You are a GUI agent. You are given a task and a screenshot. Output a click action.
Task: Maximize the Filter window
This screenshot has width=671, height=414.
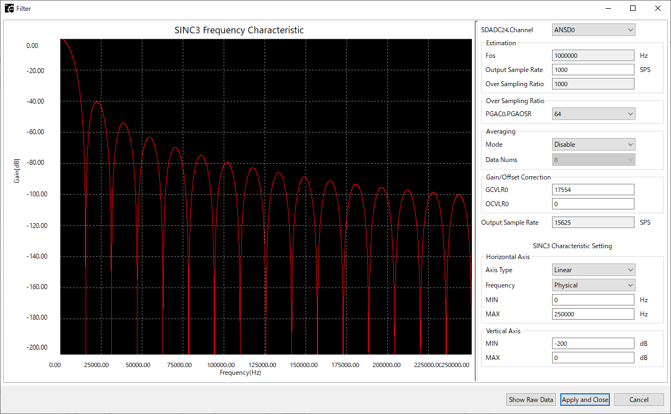[633, 9]
